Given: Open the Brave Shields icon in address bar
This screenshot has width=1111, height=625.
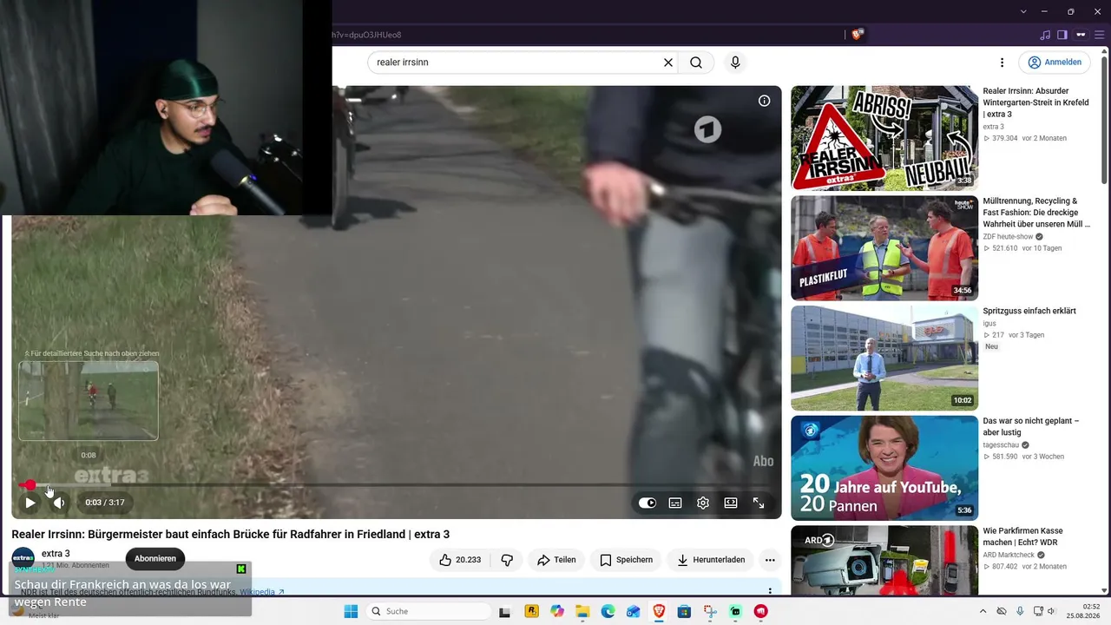Looking at the screenshot, I should 858,35.
